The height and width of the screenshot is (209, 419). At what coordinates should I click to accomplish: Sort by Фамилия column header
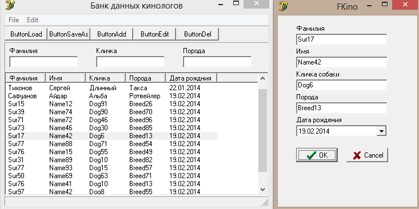point(25,78)
